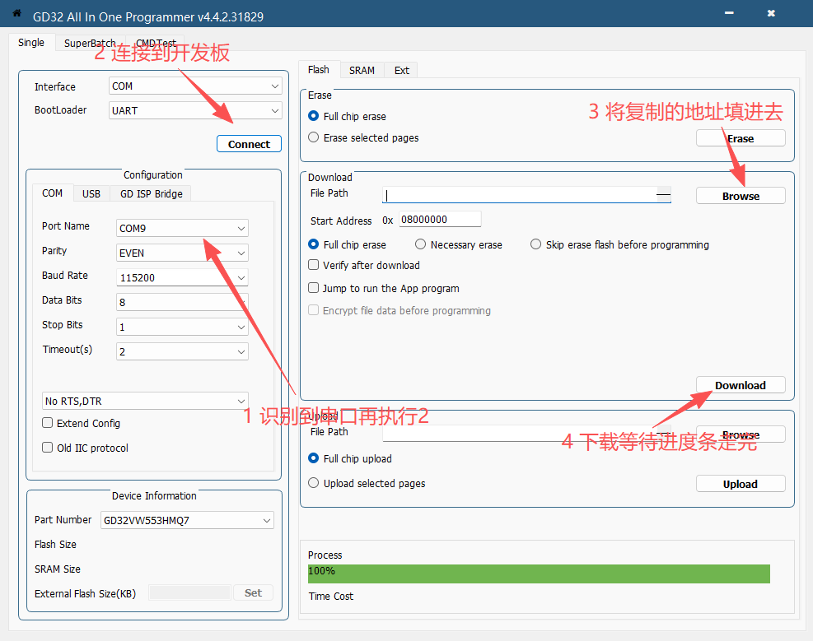Close the GD32 programmer window
This screenshot has height=641, width=813.
(x=770, y=14)
